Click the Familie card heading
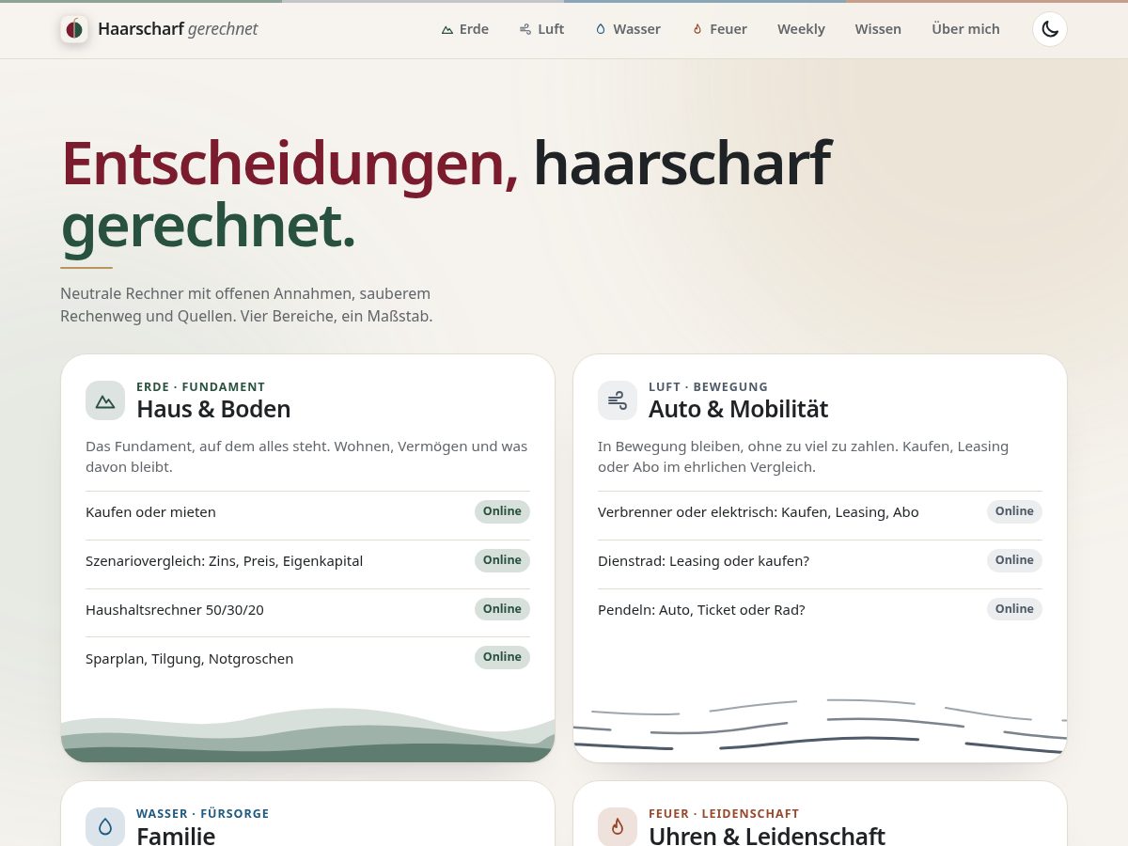Viewport: 1128px width, 846px height. 176,835
